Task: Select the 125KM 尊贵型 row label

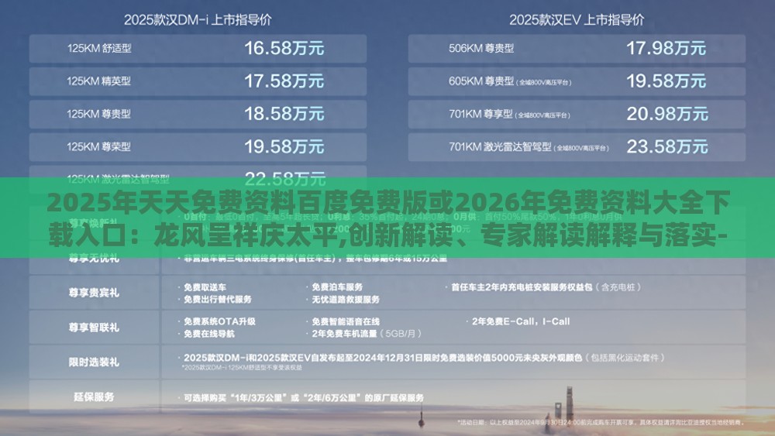Action: [x=99, y=114]
